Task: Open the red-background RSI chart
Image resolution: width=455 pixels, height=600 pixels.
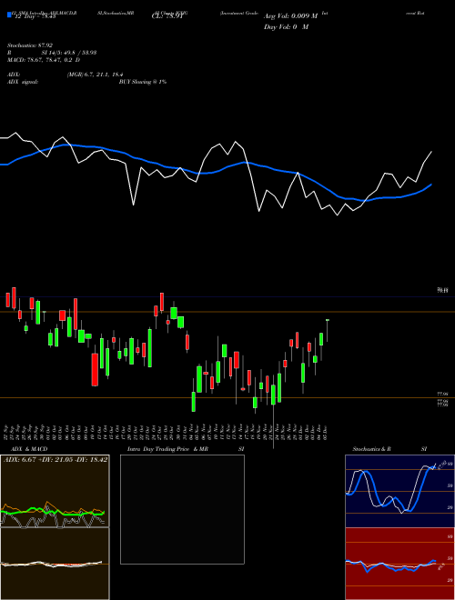Action: point(399,564)
